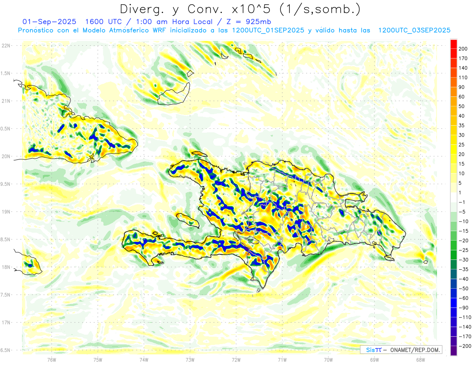Click the "20N" latitude label
472x365 pixels.
click(6, 156)
